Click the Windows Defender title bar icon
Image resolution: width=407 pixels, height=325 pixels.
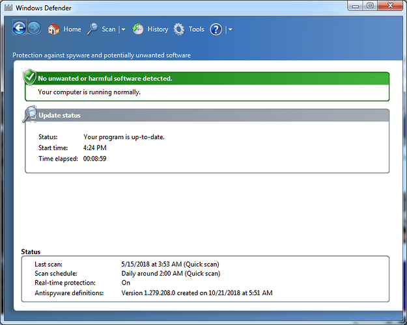(x=8, y=6)
